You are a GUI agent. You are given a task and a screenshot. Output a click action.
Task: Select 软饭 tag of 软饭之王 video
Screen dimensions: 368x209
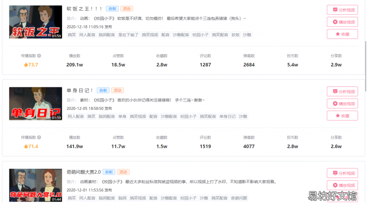click(236, 35)
